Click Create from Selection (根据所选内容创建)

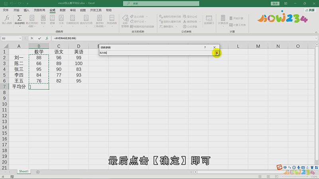(x=142, y=27)
